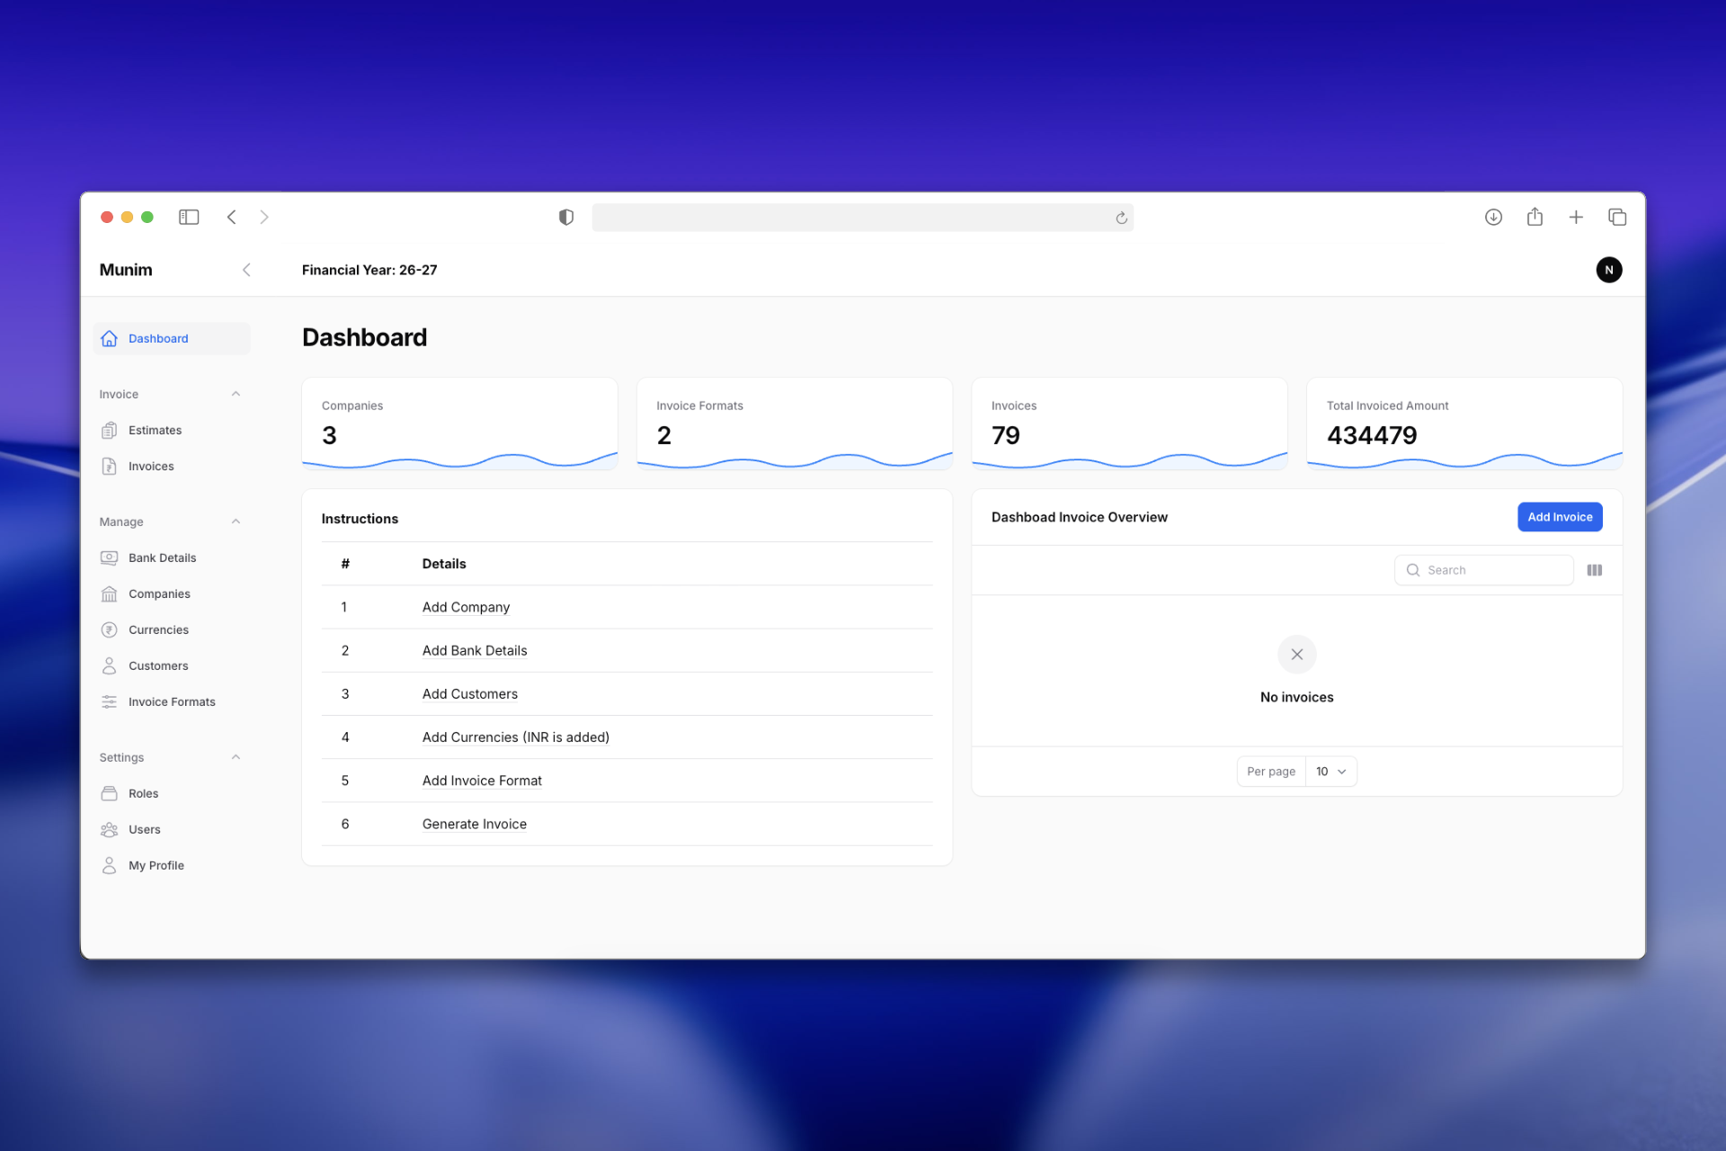Screen dimensions: 1726x1151
Task: Click the No invoices X icon
Action: pos(1297,655)
